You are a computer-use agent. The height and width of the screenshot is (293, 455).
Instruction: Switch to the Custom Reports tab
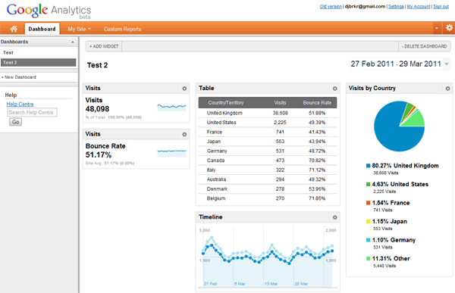(x=122, y=29)
